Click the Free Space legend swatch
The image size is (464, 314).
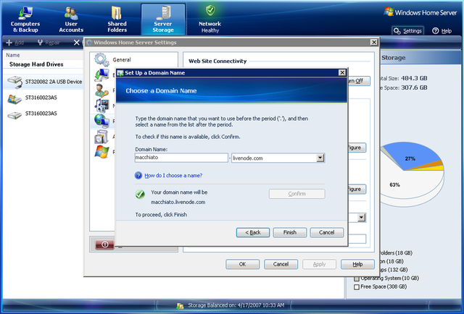[357, 287]
